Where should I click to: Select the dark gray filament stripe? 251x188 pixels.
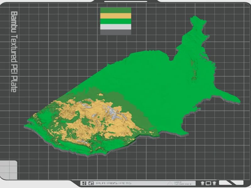coord(115,32)
